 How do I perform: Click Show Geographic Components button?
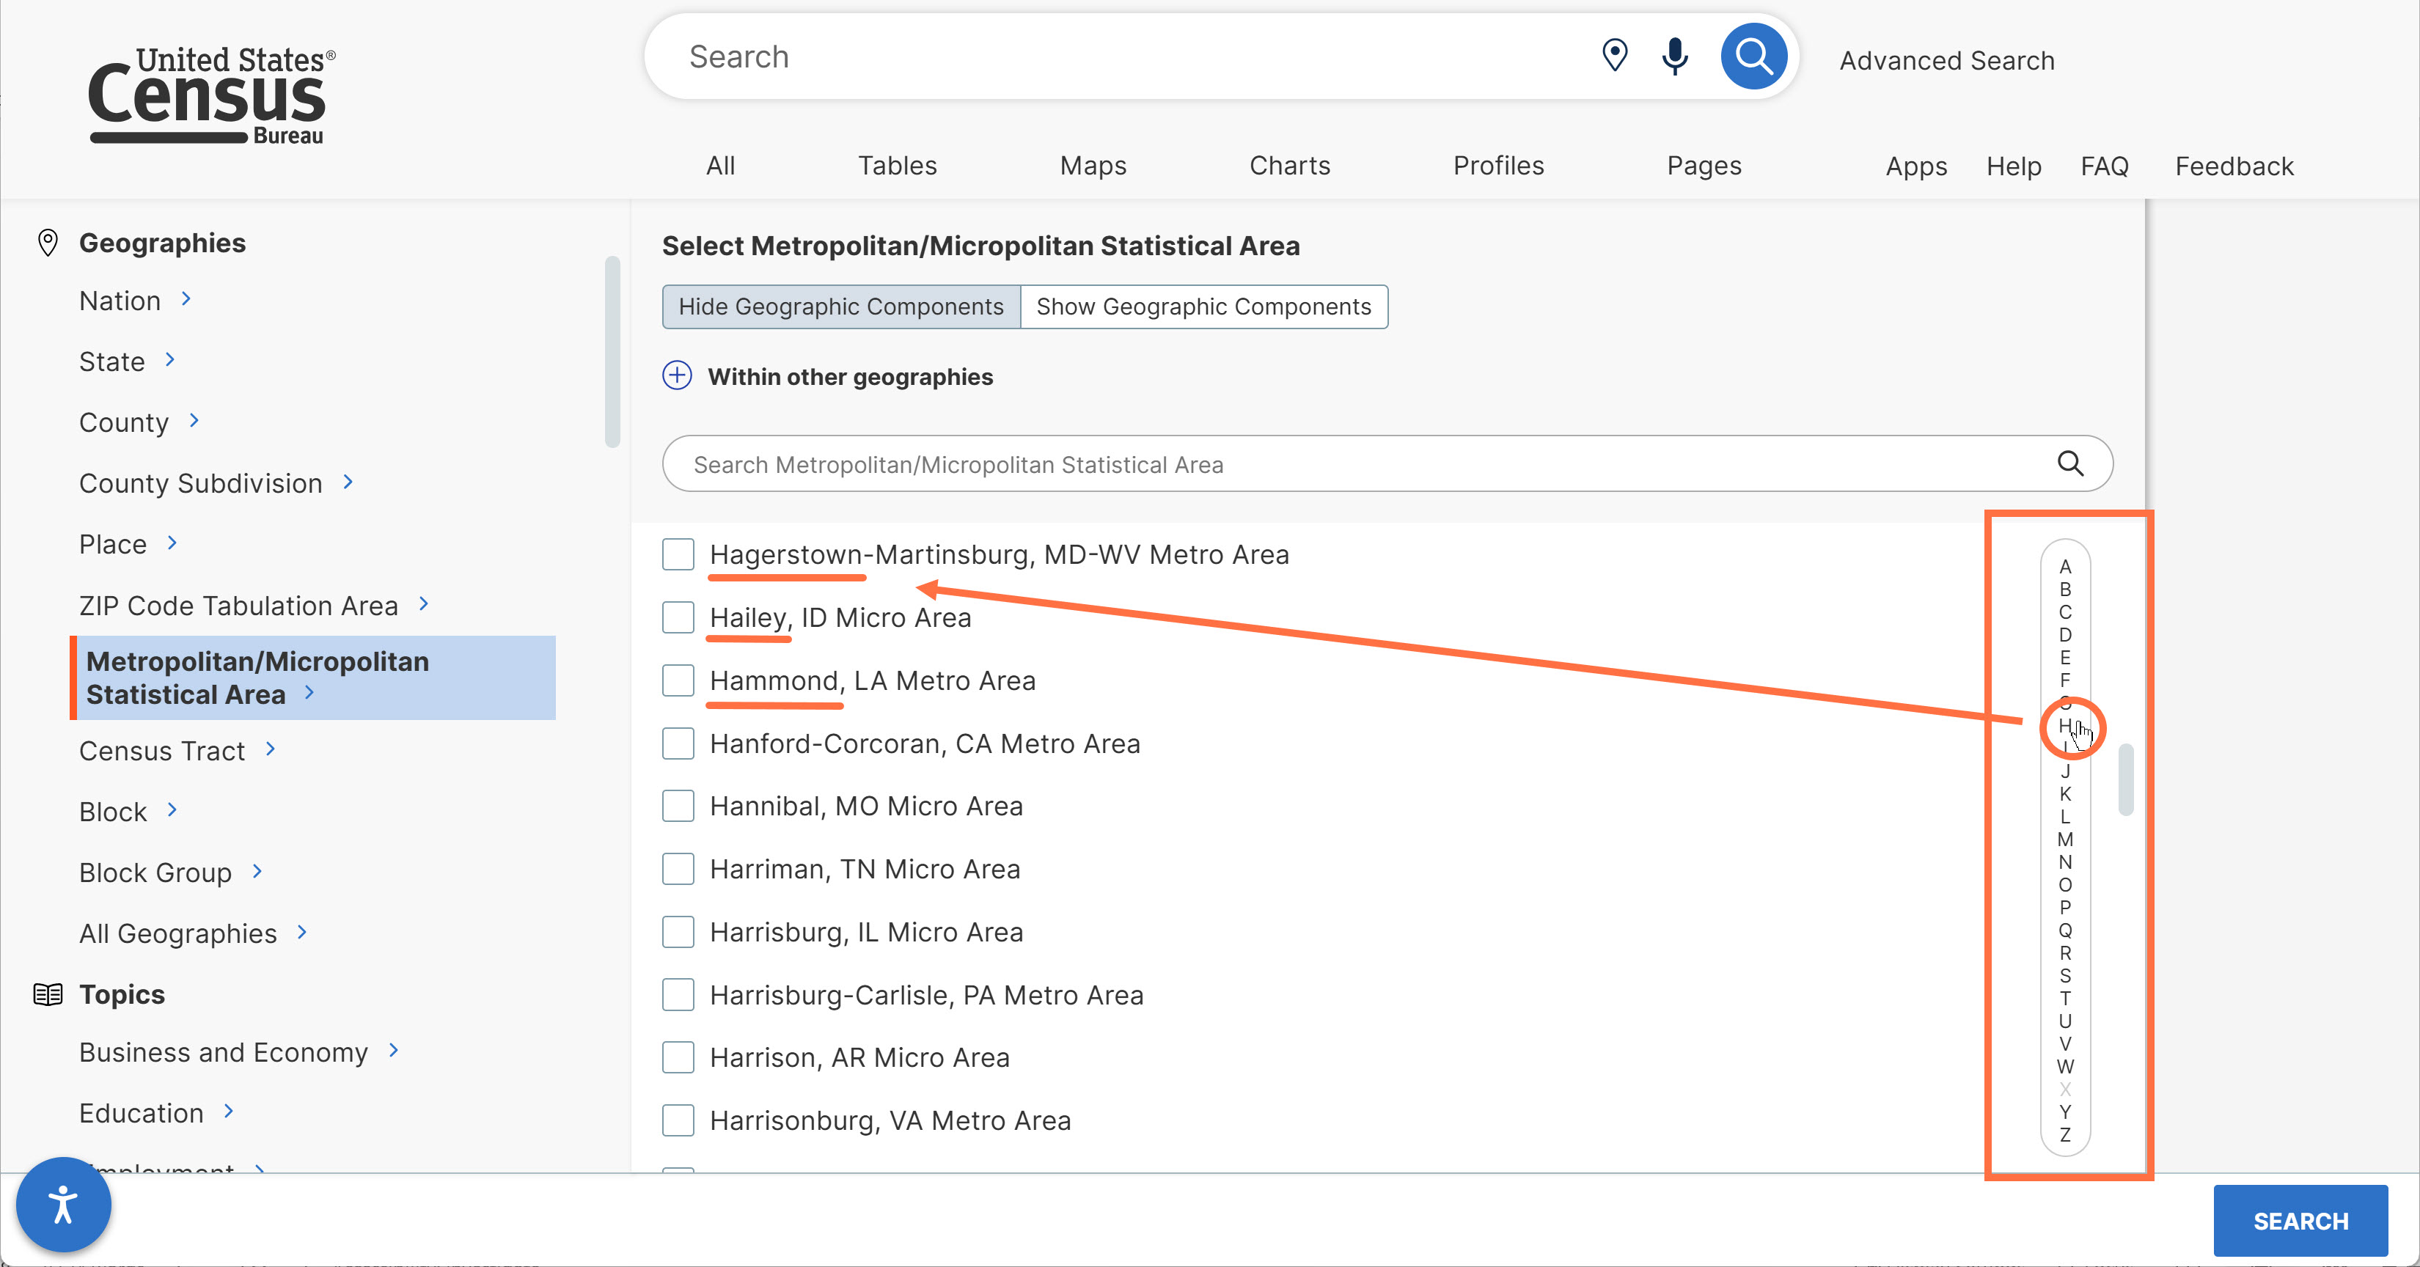point(1203,306)
